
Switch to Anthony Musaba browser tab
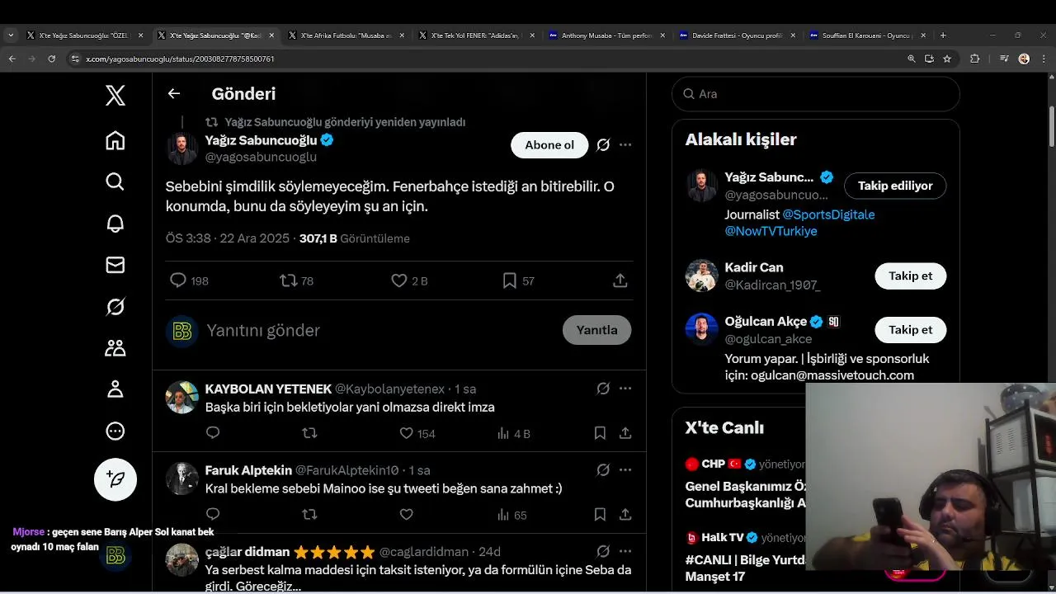tap(606, 35)
